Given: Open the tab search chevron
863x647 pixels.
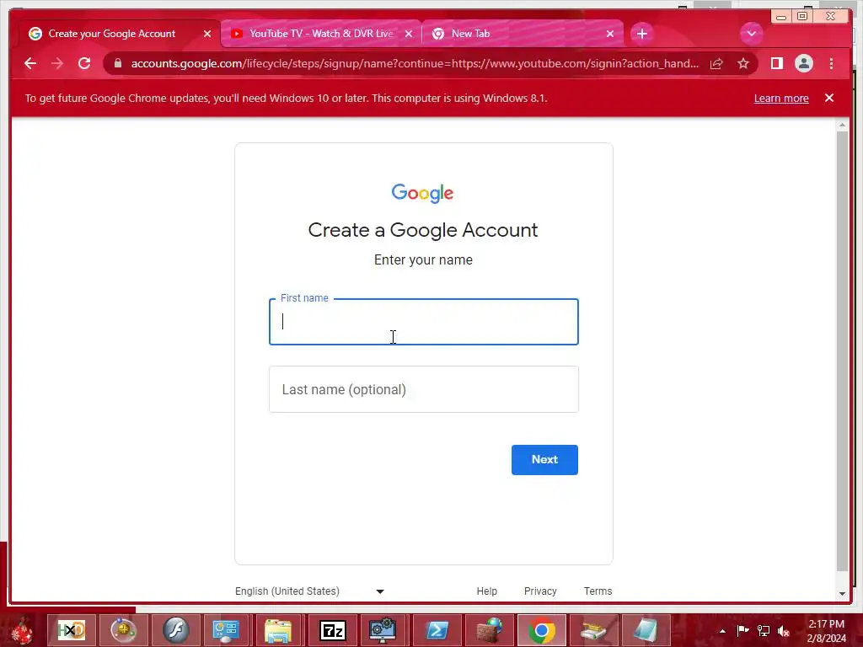Looking at the screenshot, I should [751, 34].
